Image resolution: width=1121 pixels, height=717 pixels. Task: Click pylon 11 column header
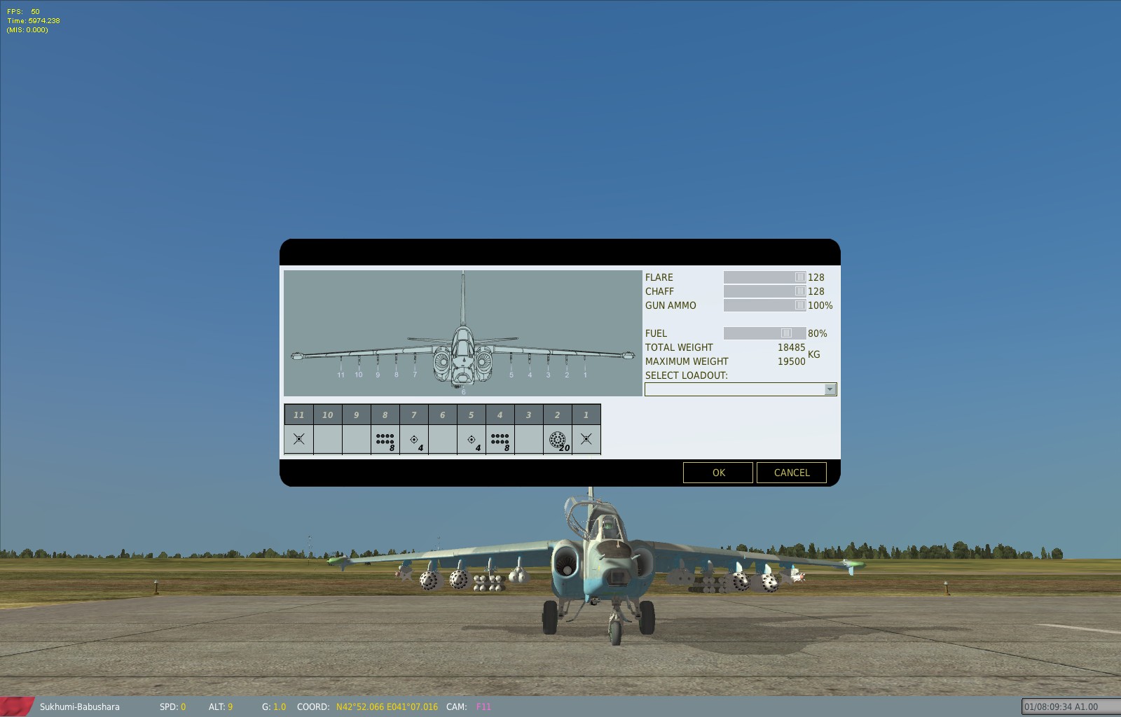[299, 415]
